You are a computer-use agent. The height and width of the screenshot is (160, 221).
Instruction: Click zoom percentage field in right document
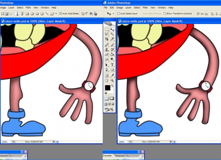pos(122,142)
